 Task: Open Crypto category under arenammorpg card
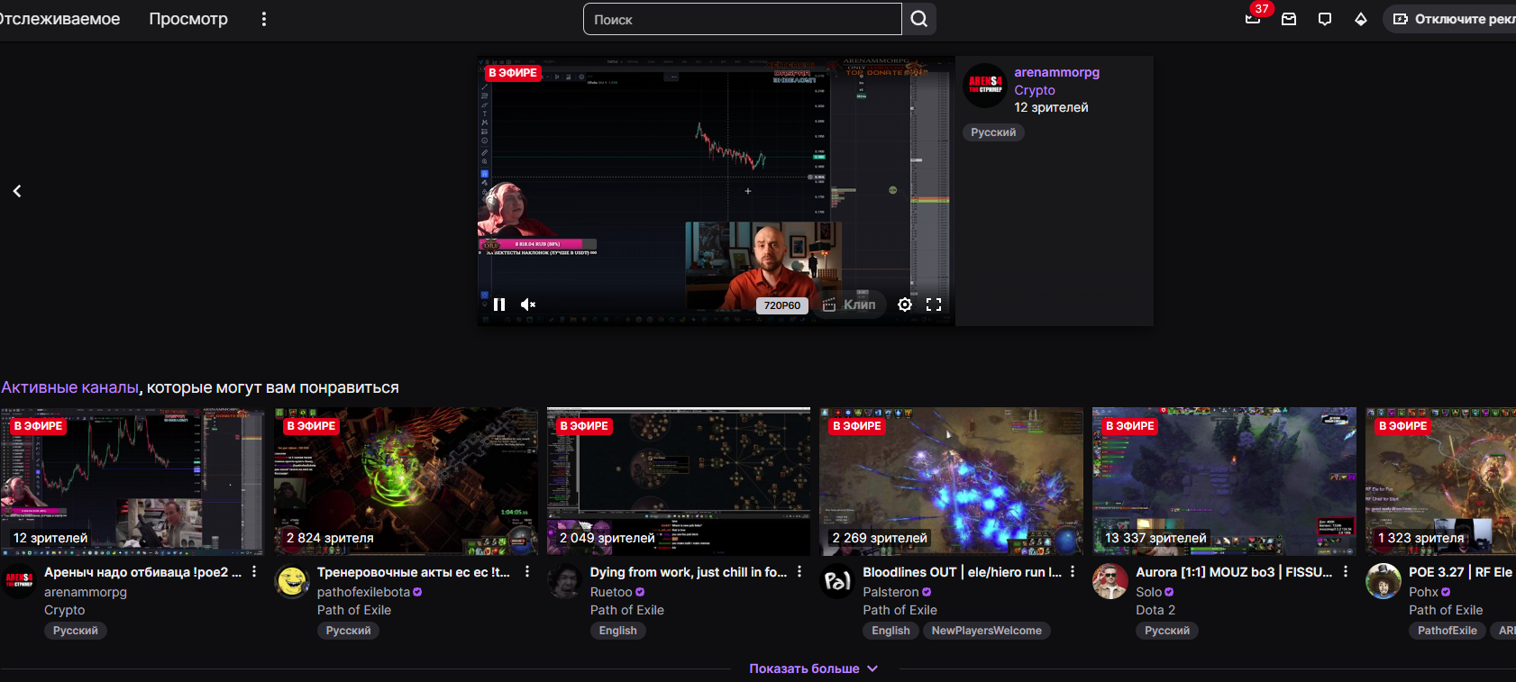coord(65,610)
